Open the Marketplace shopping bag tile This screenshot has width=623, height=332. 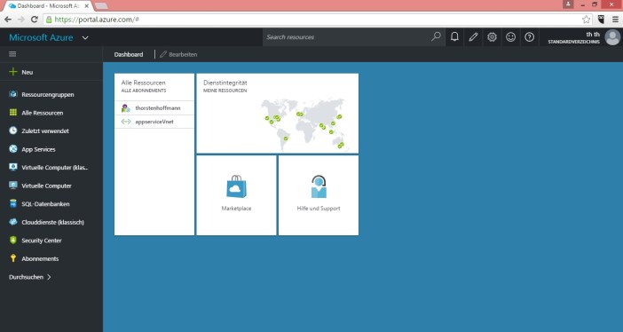(x=236, y=195)
